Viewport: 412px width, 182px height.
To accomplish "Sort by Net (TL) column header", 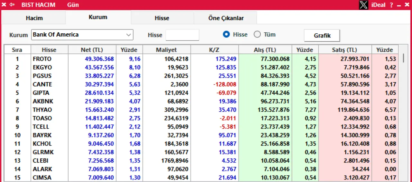I will pyautogui.click(x=92, y=50).
